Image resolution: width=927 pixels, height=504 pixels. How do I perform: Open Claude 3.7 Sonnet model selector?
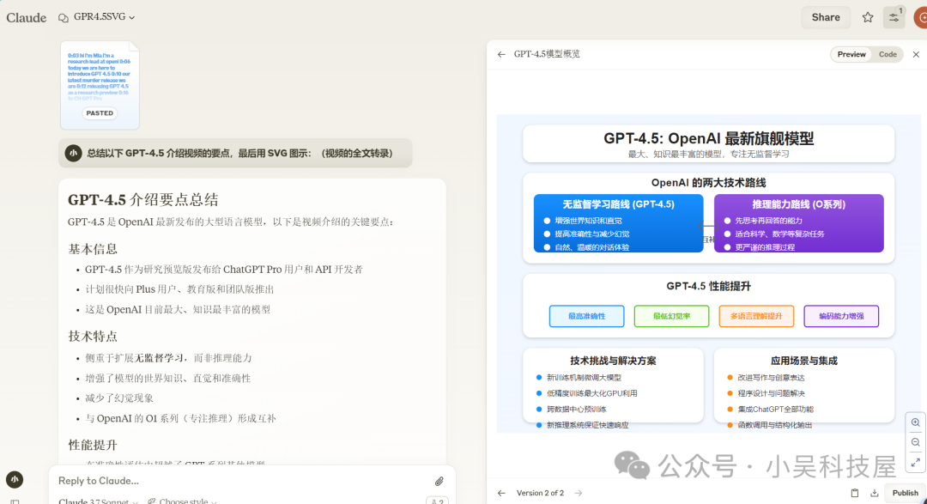click(98, 501)
